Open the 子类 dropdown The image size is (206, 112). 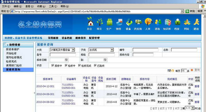tap(112, 50)
